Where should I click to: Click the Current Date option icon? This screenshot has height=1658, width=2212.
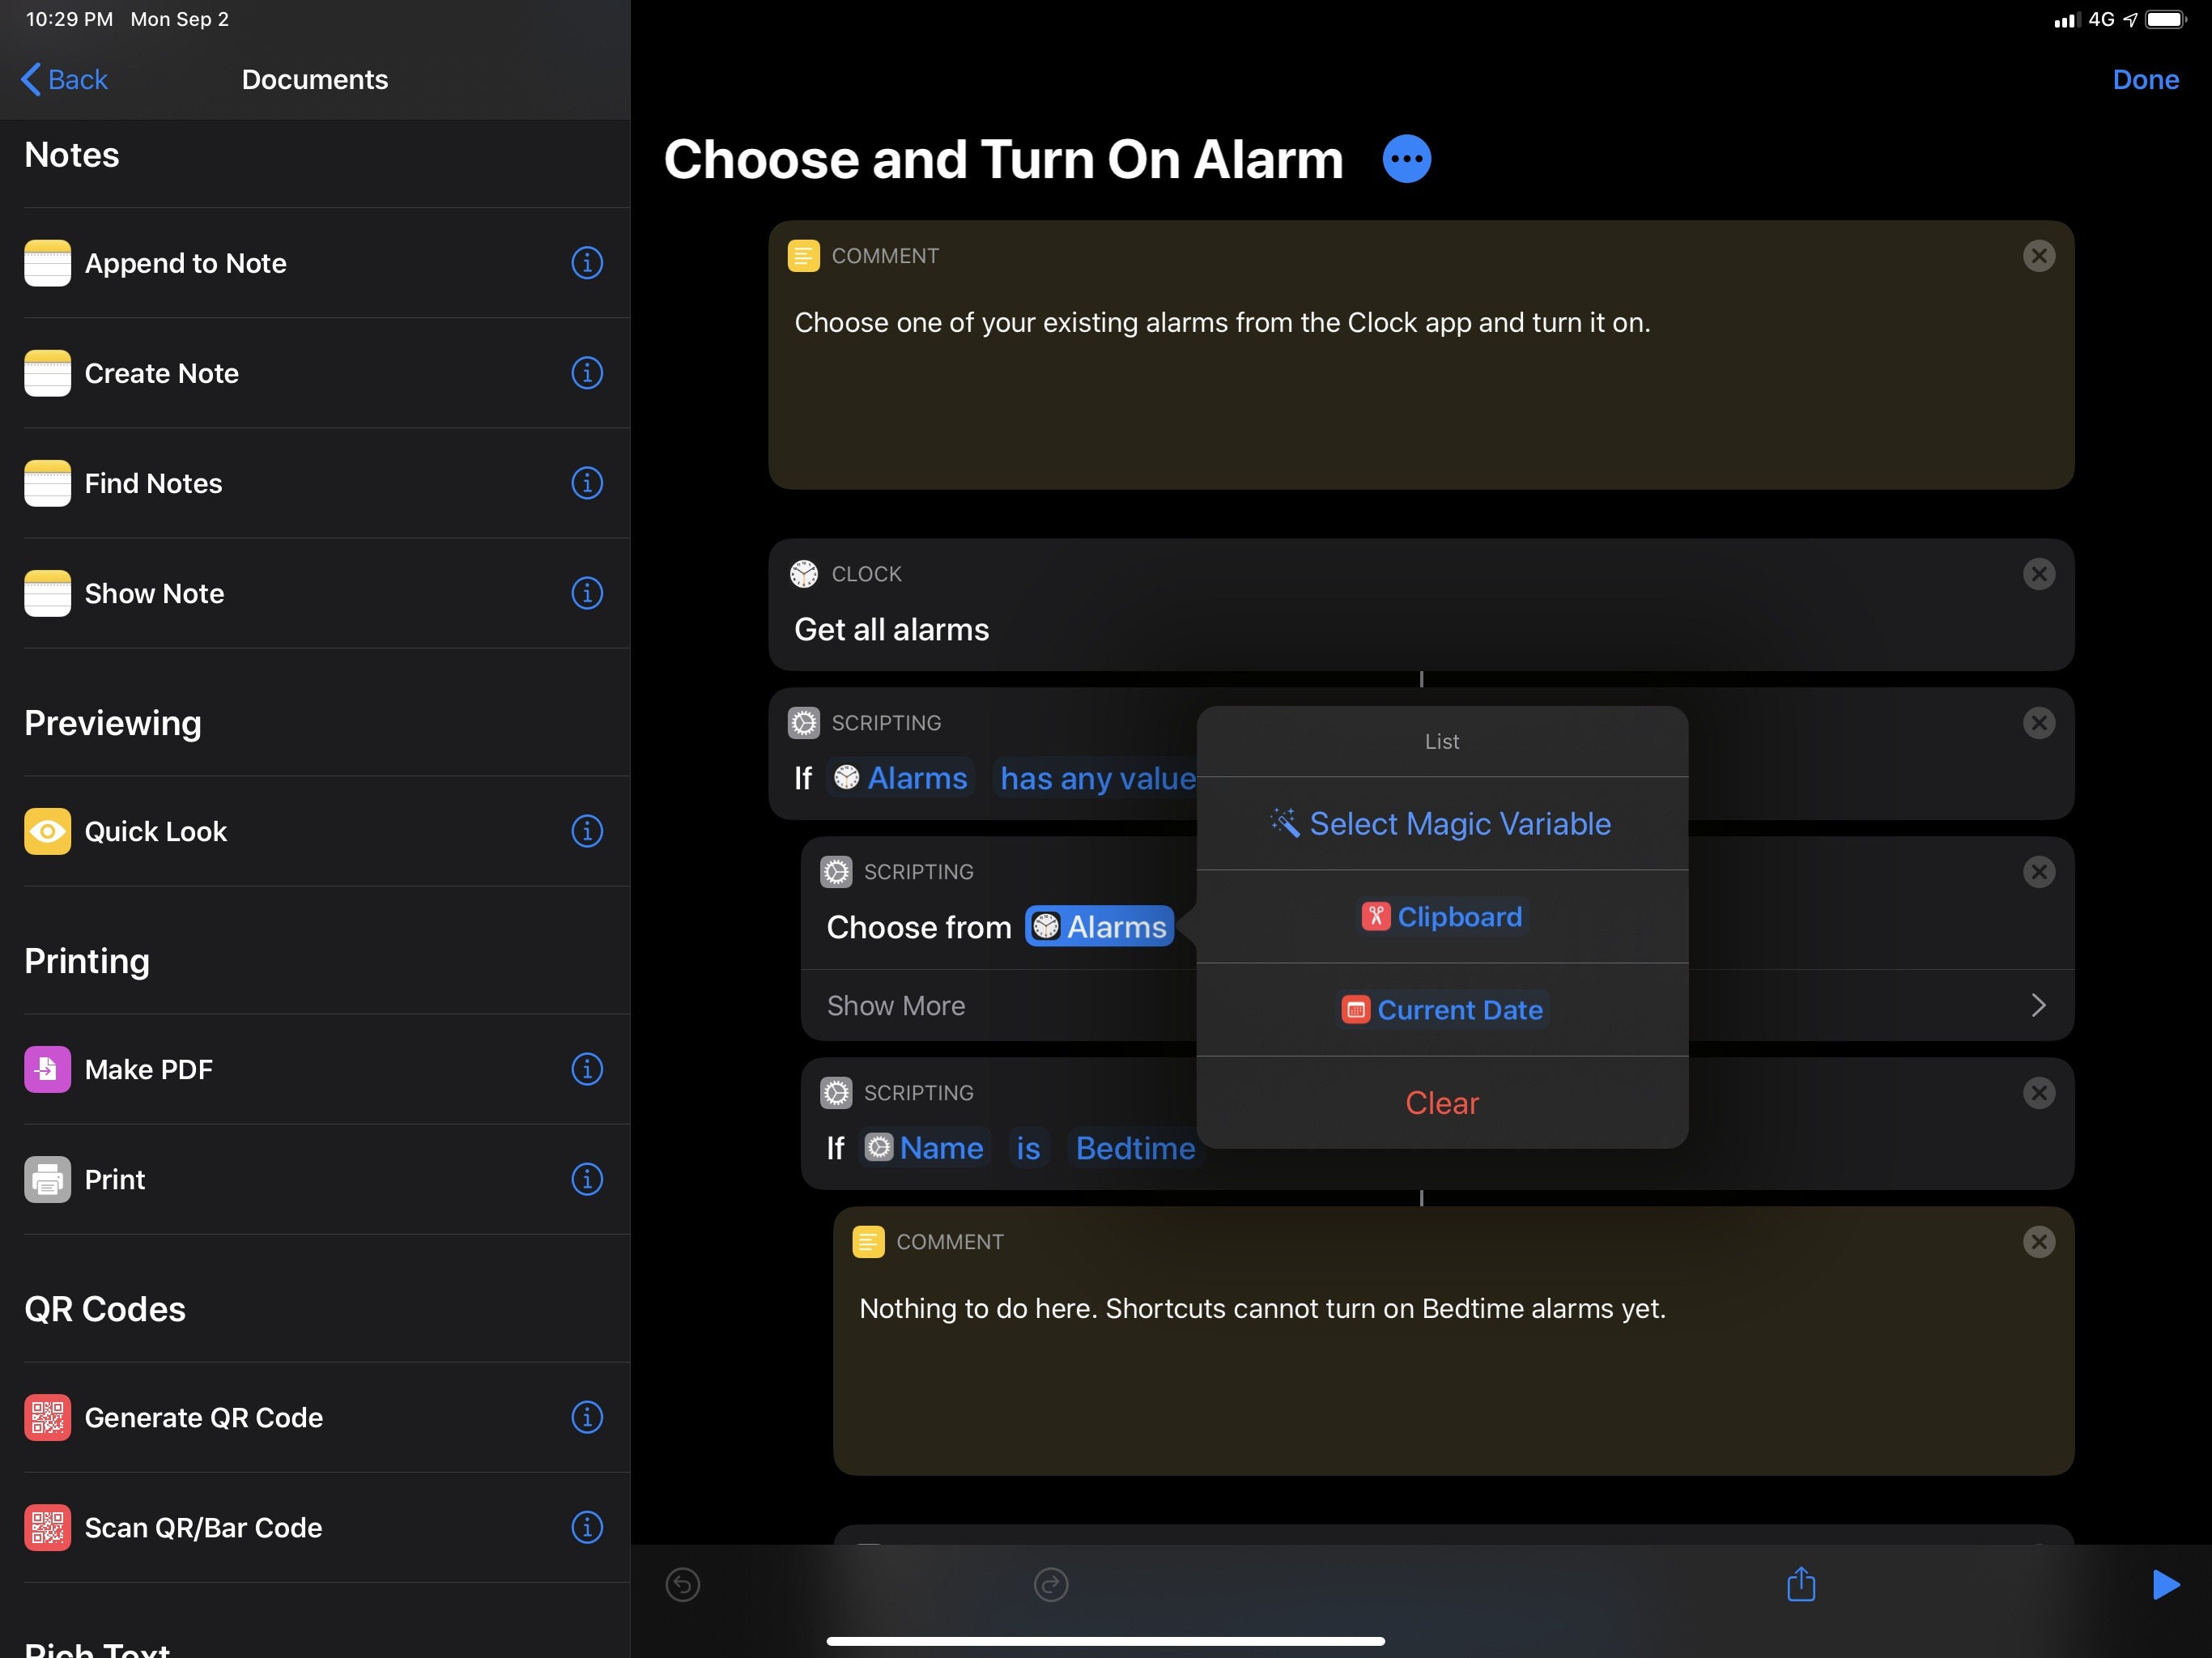point(1355,1009)
